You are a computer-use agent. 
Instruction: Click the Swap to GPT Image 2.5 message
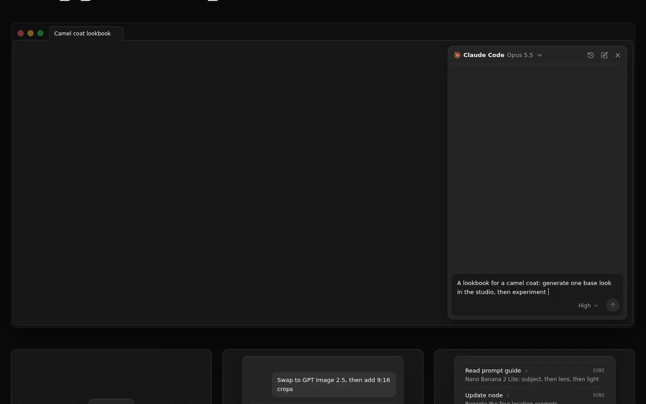tap(334, 385)
